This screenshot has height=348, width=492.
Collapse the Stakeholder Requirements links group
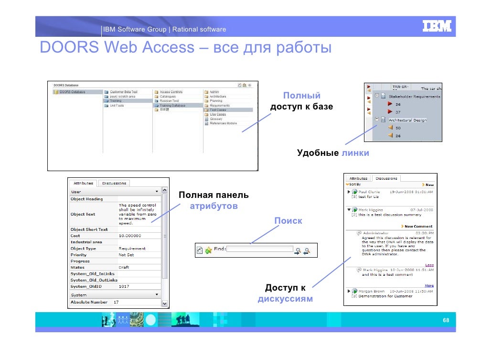(377, 95)
